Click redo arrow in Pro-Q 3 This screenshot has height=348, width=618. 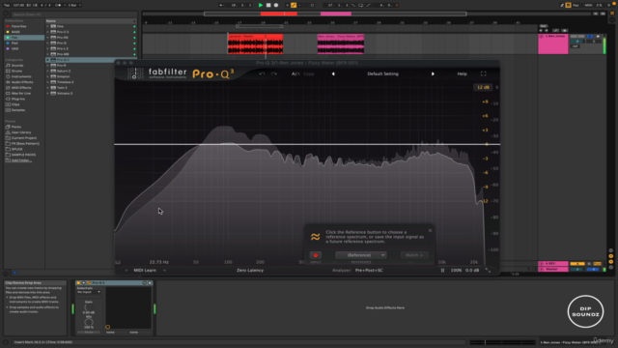[274, 73]
